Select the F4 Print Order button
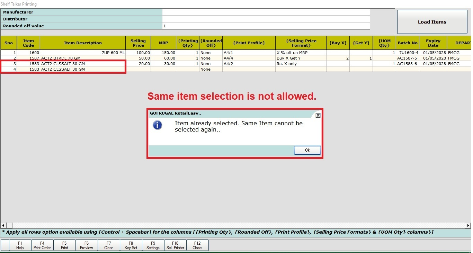 42,245
